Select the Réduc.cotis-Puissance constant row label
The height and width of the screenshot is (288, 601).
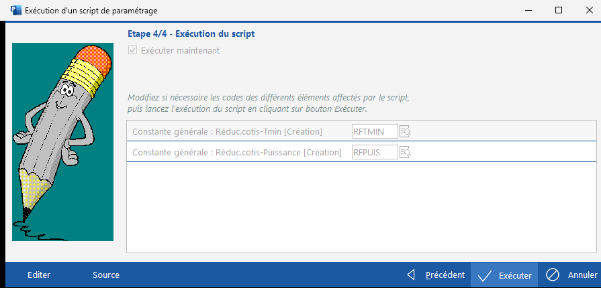(x=237, y=153)
